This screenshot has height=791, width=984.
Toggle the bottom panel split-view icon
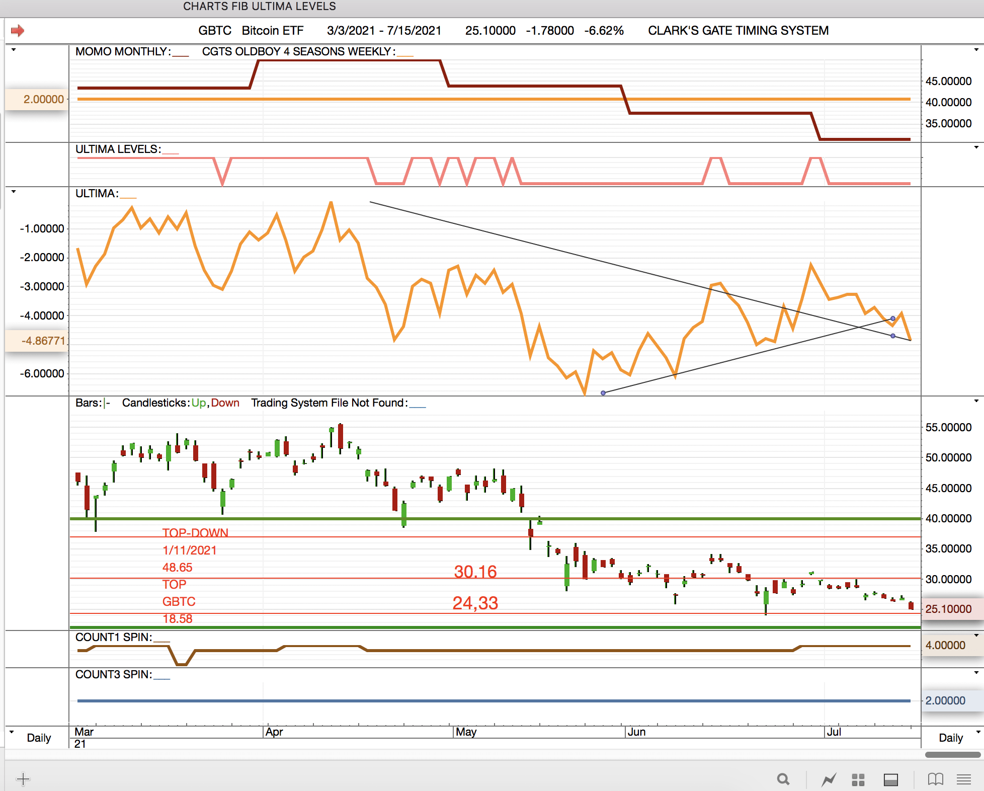891,779
